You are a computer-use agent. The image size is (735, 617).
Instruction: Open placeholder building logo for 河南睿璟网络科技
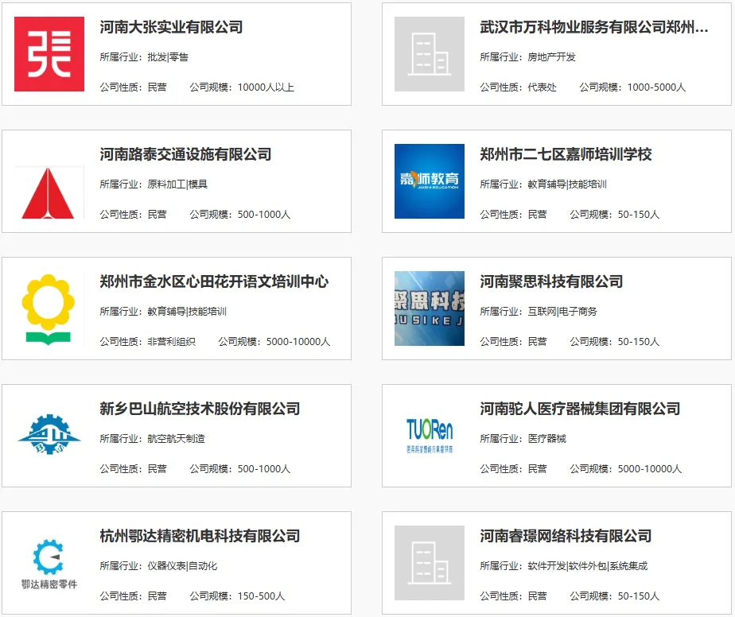[x=430, y=563]
